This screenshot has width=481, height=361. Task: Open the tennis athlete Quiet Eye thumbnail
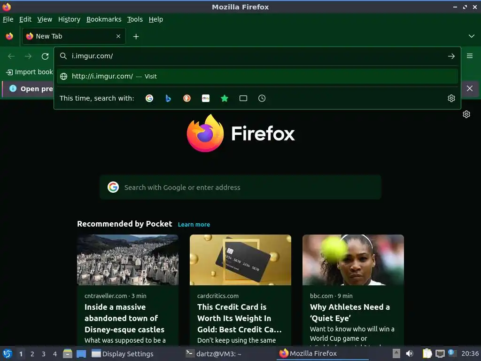click(353, 260)
